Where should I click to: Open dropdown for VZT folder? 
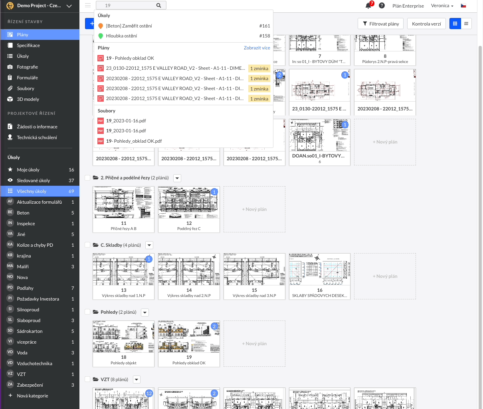coord(137,380)
